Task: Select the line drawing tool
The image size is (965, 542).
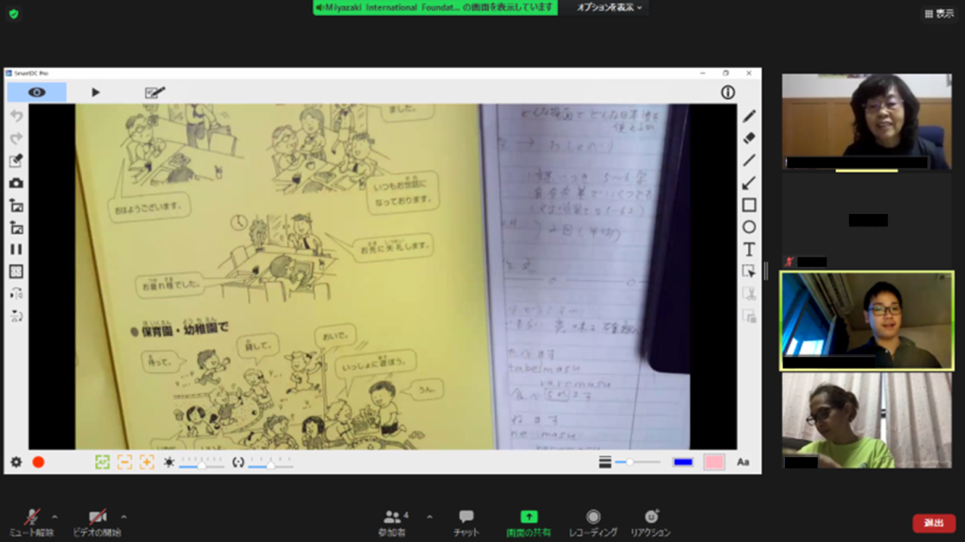Action: click(x=749, y=160)
